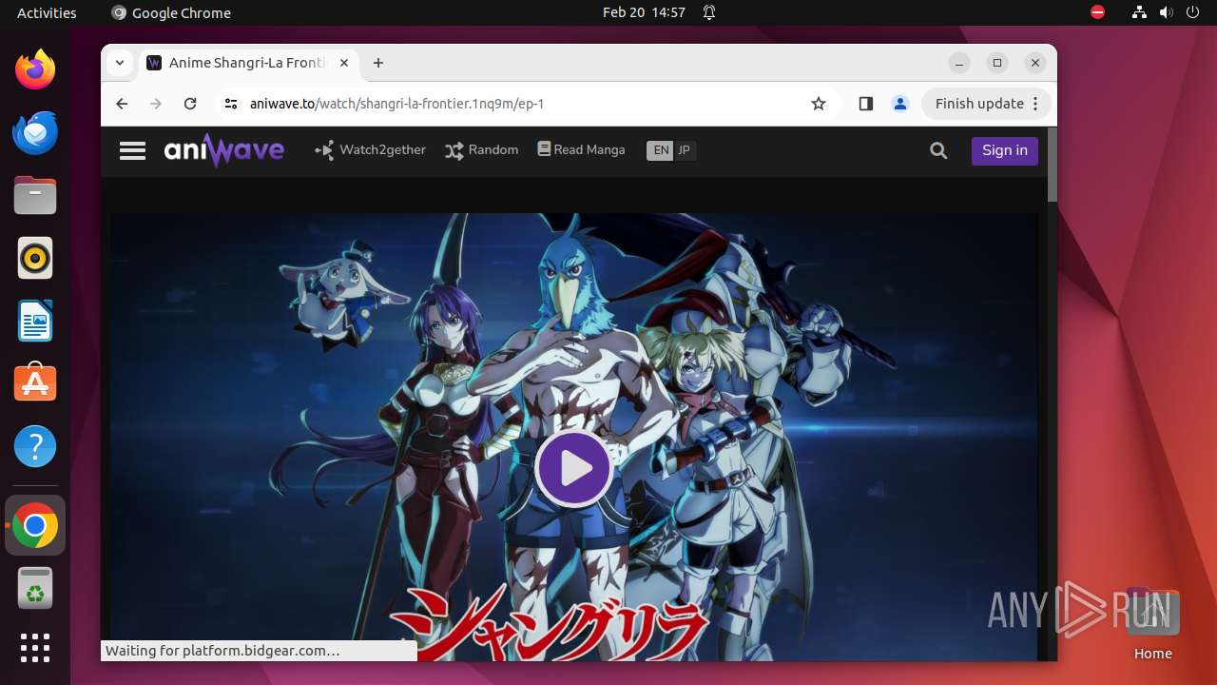The height and width of the screenshot is (685, 1217).
Task: Click the page vertical scrollbar thumb
Action: tap(1053, 165)
